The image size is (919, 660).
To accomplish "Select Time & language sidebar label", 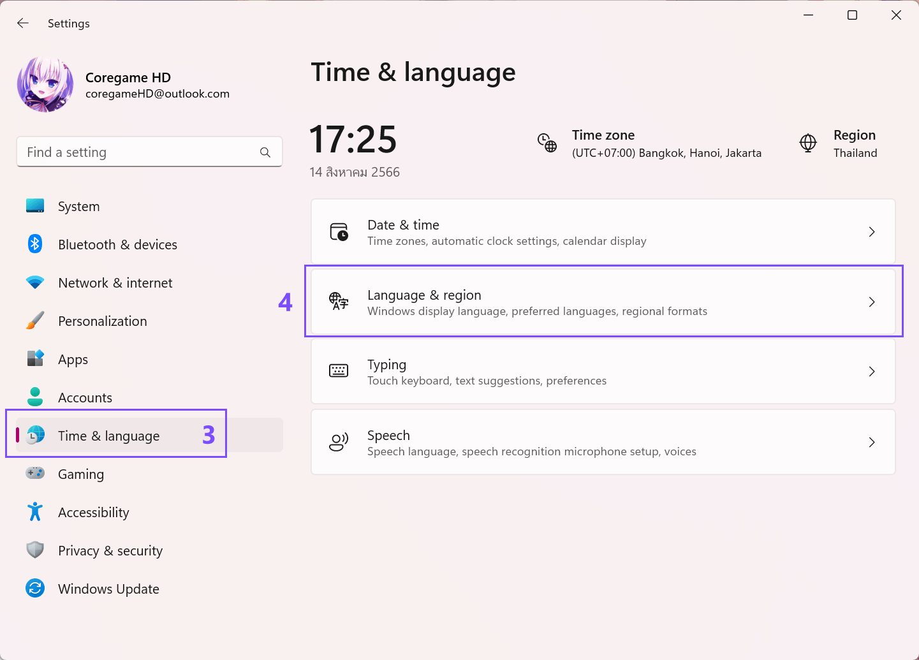I will [109, 436].
